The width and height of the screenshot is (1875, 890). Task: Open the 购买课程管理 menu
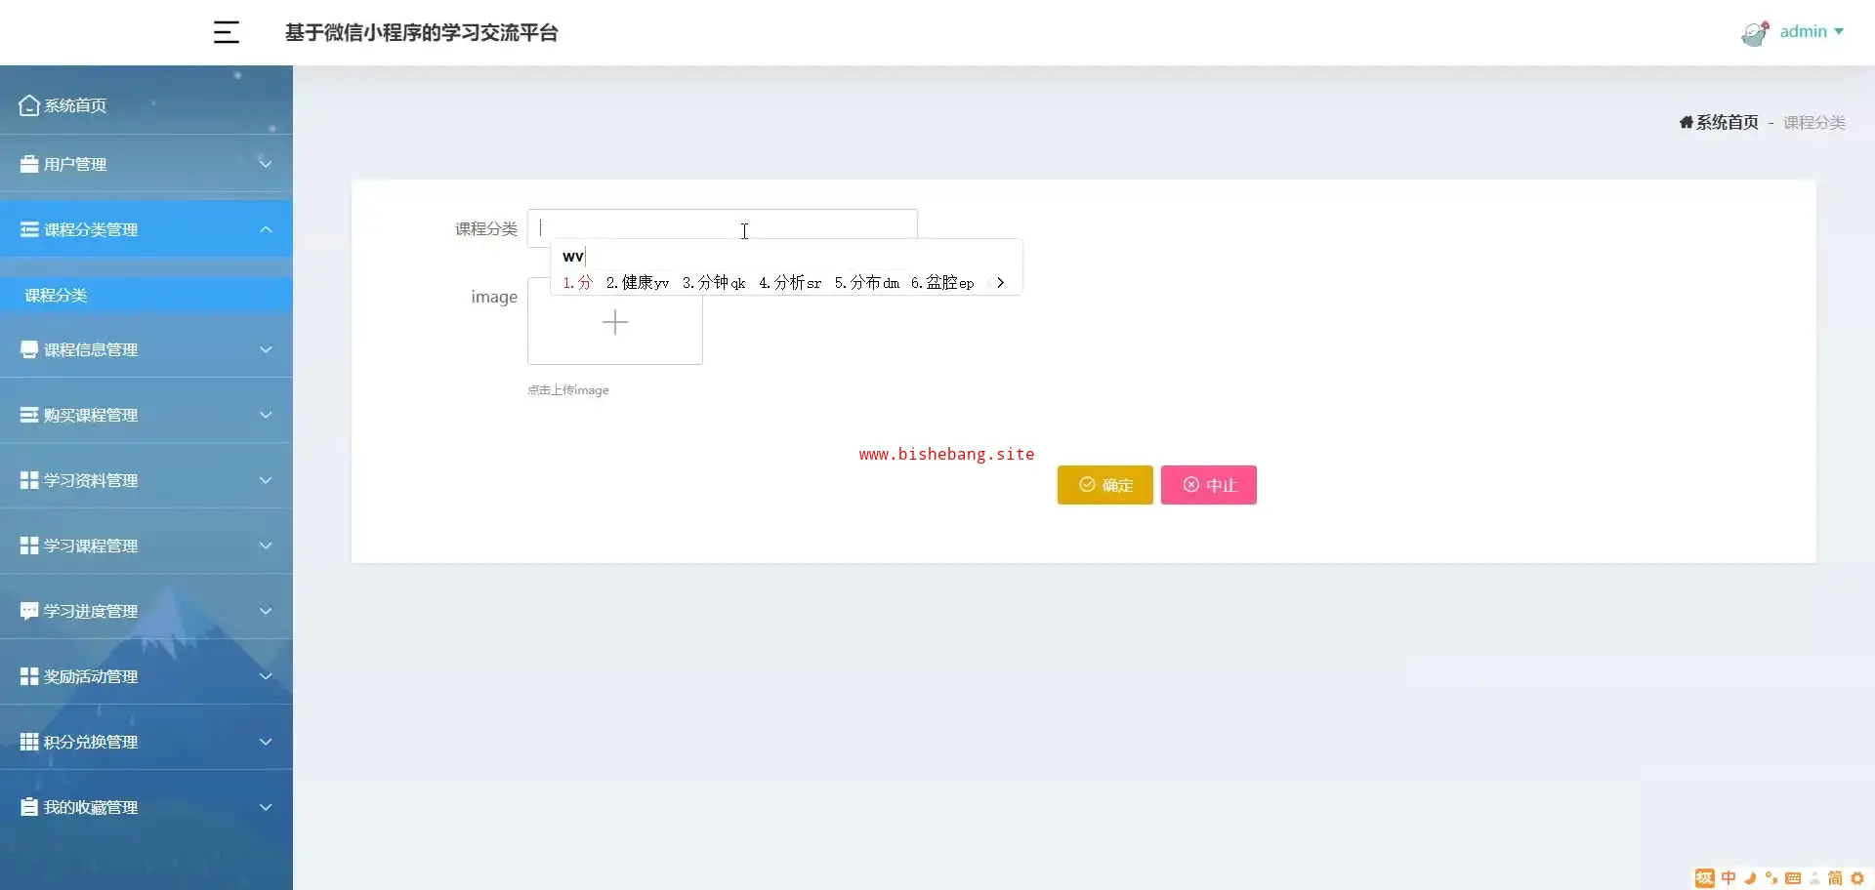146,415
